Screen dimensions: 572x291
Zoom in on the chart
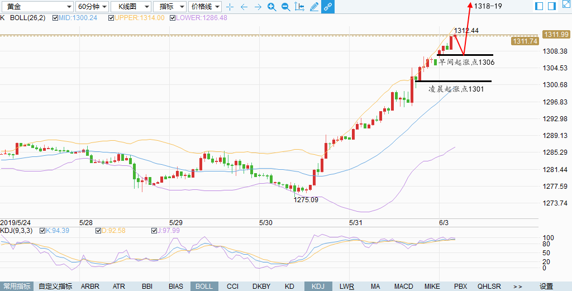click(x=271, y=7)
